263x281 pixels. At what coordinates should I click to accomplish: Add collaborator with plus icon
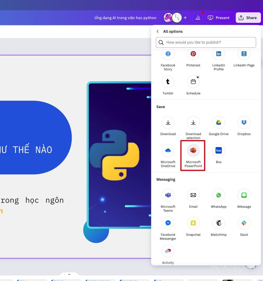click(x=185, y=17)
